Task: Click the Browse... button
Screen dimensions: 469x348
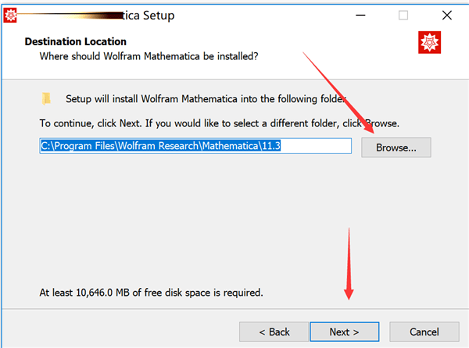Action: [396, 147]
